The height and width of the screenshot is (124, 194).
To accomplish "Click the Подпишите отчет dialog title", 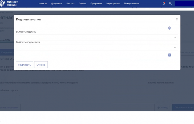I will point(28,19).
